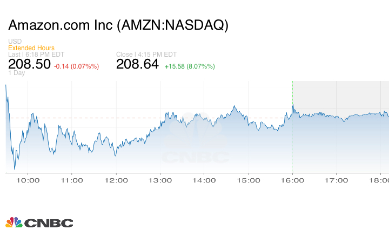This screenshot has width=389, height=243.
Task: Click the closing price 208.64
Action: click(137, 64)
